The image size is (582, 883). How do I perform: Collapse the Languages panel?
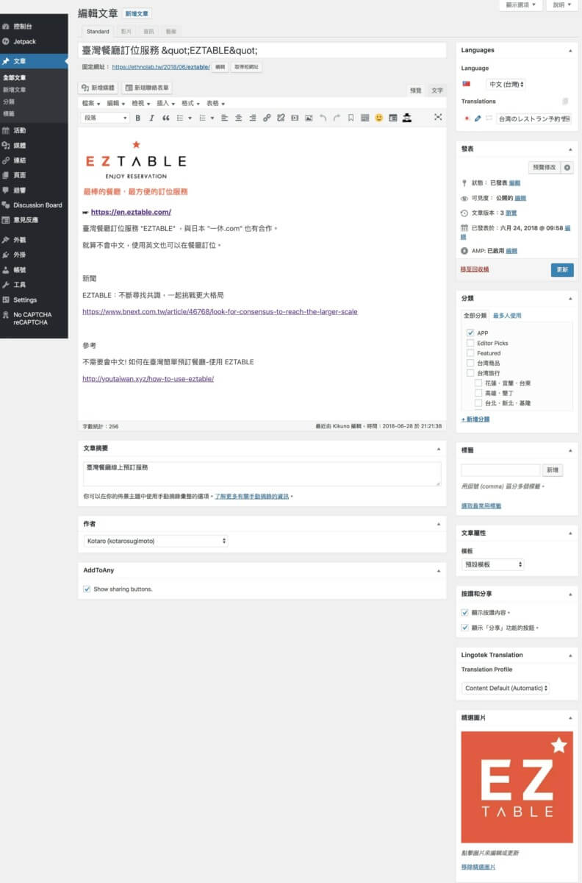pyautogui.click(x=570, y=51)
